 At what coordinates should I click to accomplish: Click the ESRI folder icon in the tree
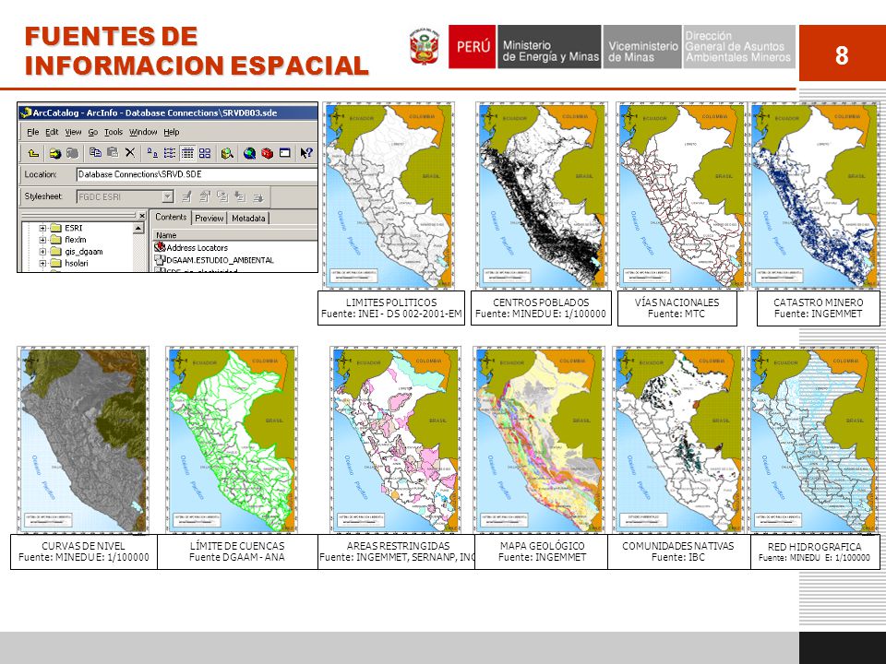tap(55, 228)
